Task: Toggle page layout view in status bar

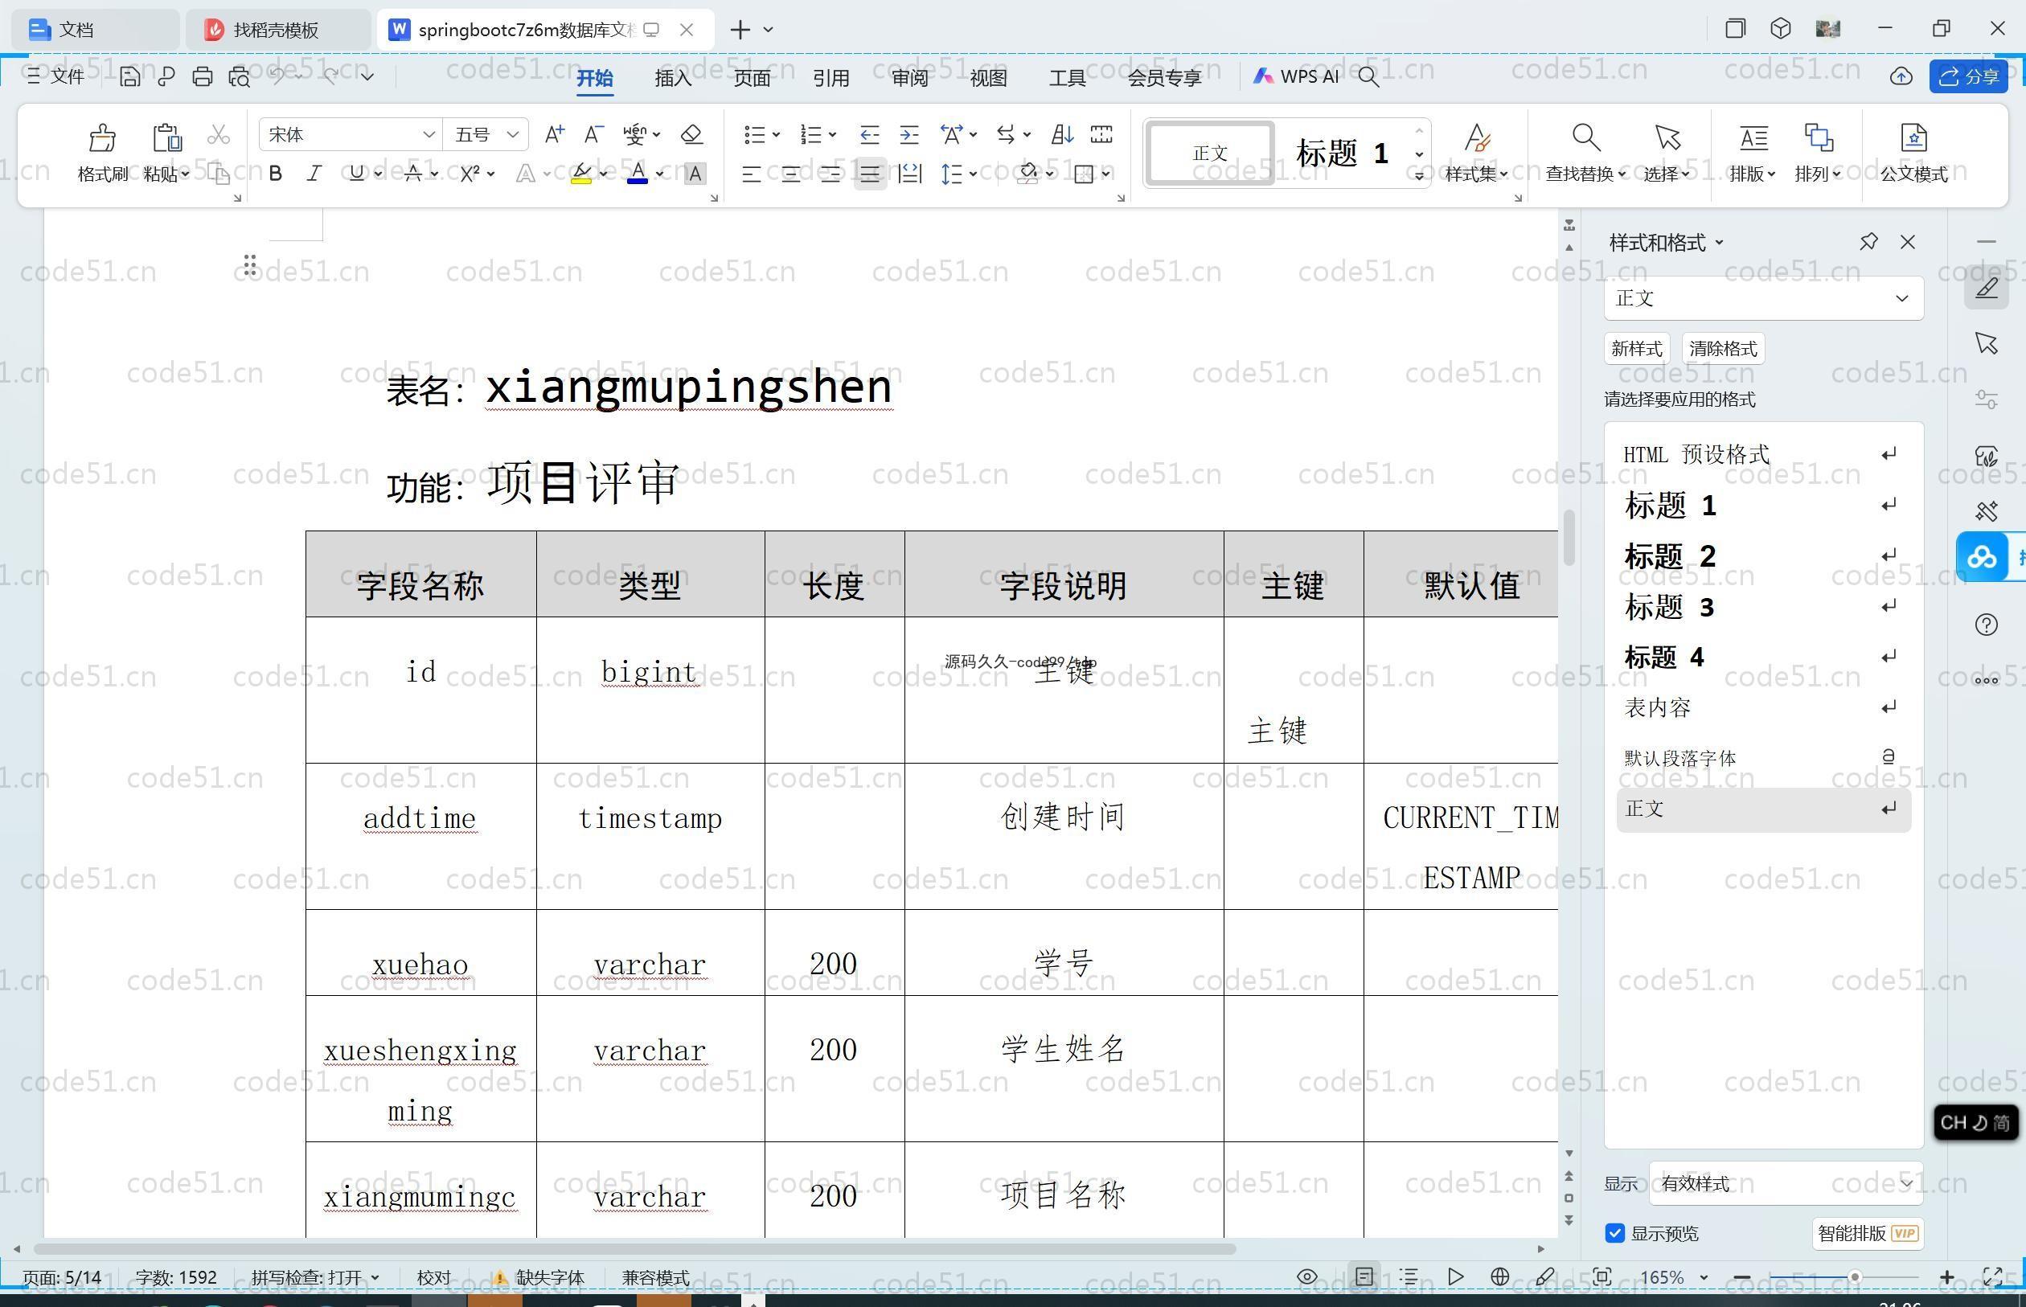Action: (x=1364, y=1276)
